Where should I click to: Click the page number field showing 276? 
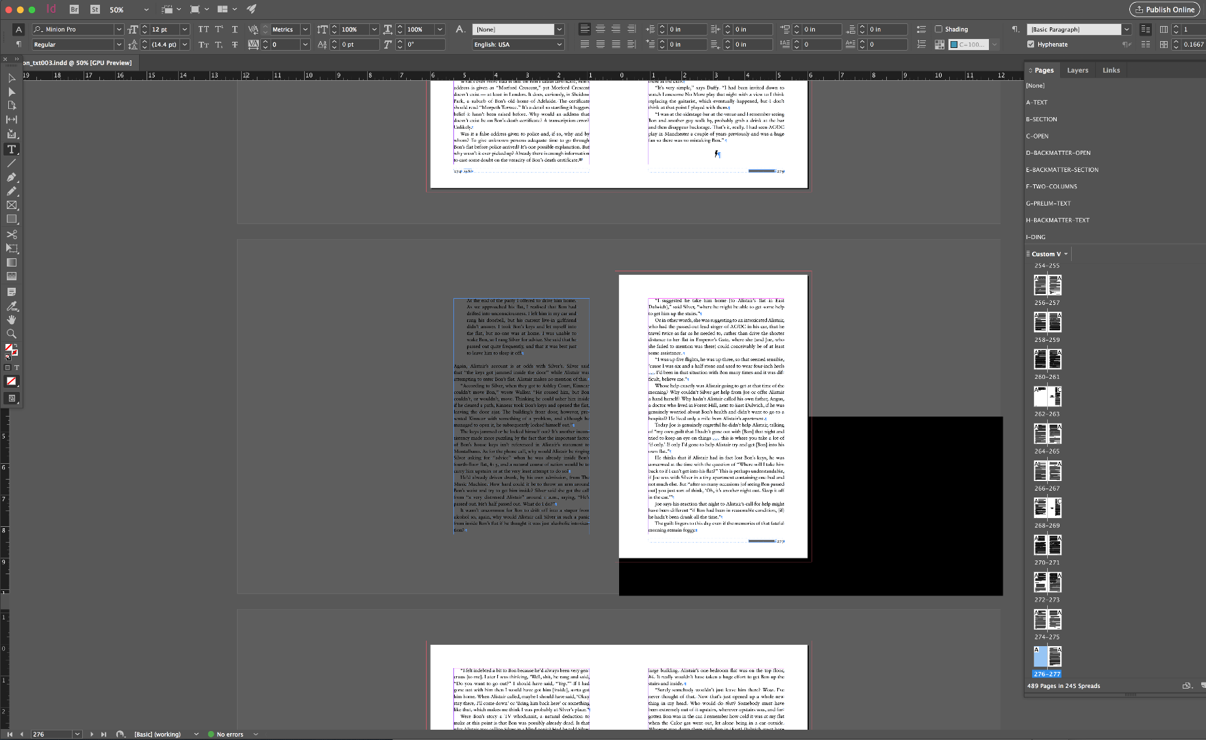click(51, 734)
